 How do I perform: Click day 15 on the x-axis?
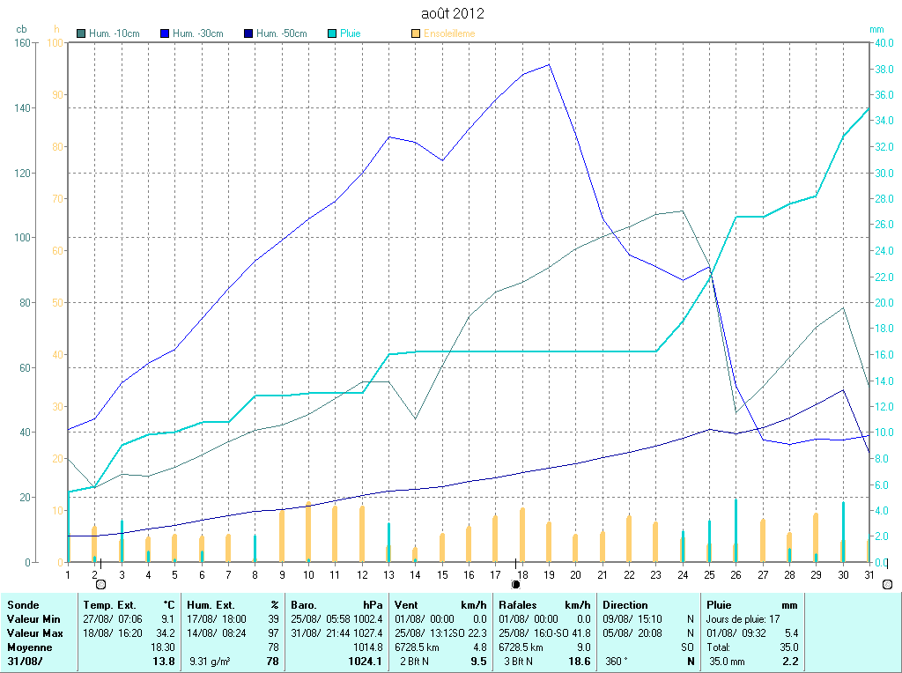[x=442, y=574]
